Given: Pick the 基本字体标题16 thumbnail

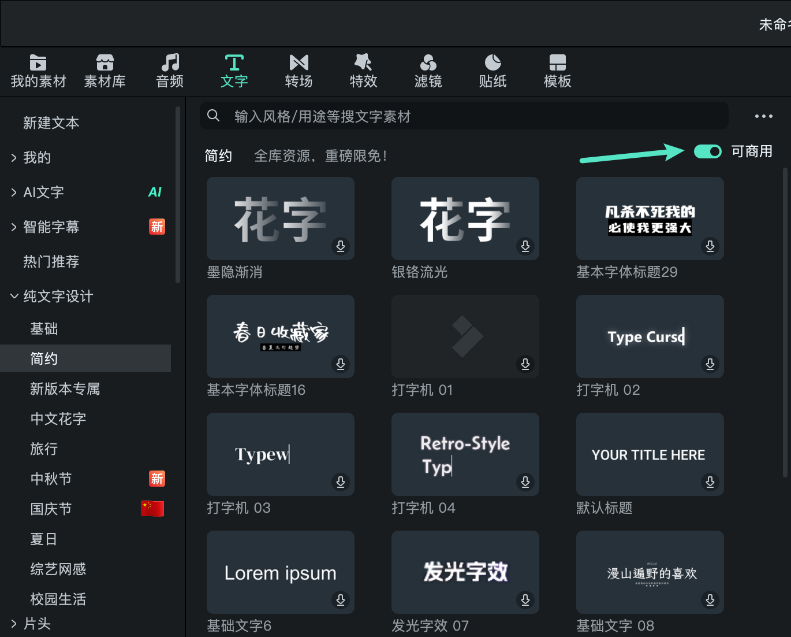Looking at the screenshot, I should pyautogui.click(x=281, y=336).
